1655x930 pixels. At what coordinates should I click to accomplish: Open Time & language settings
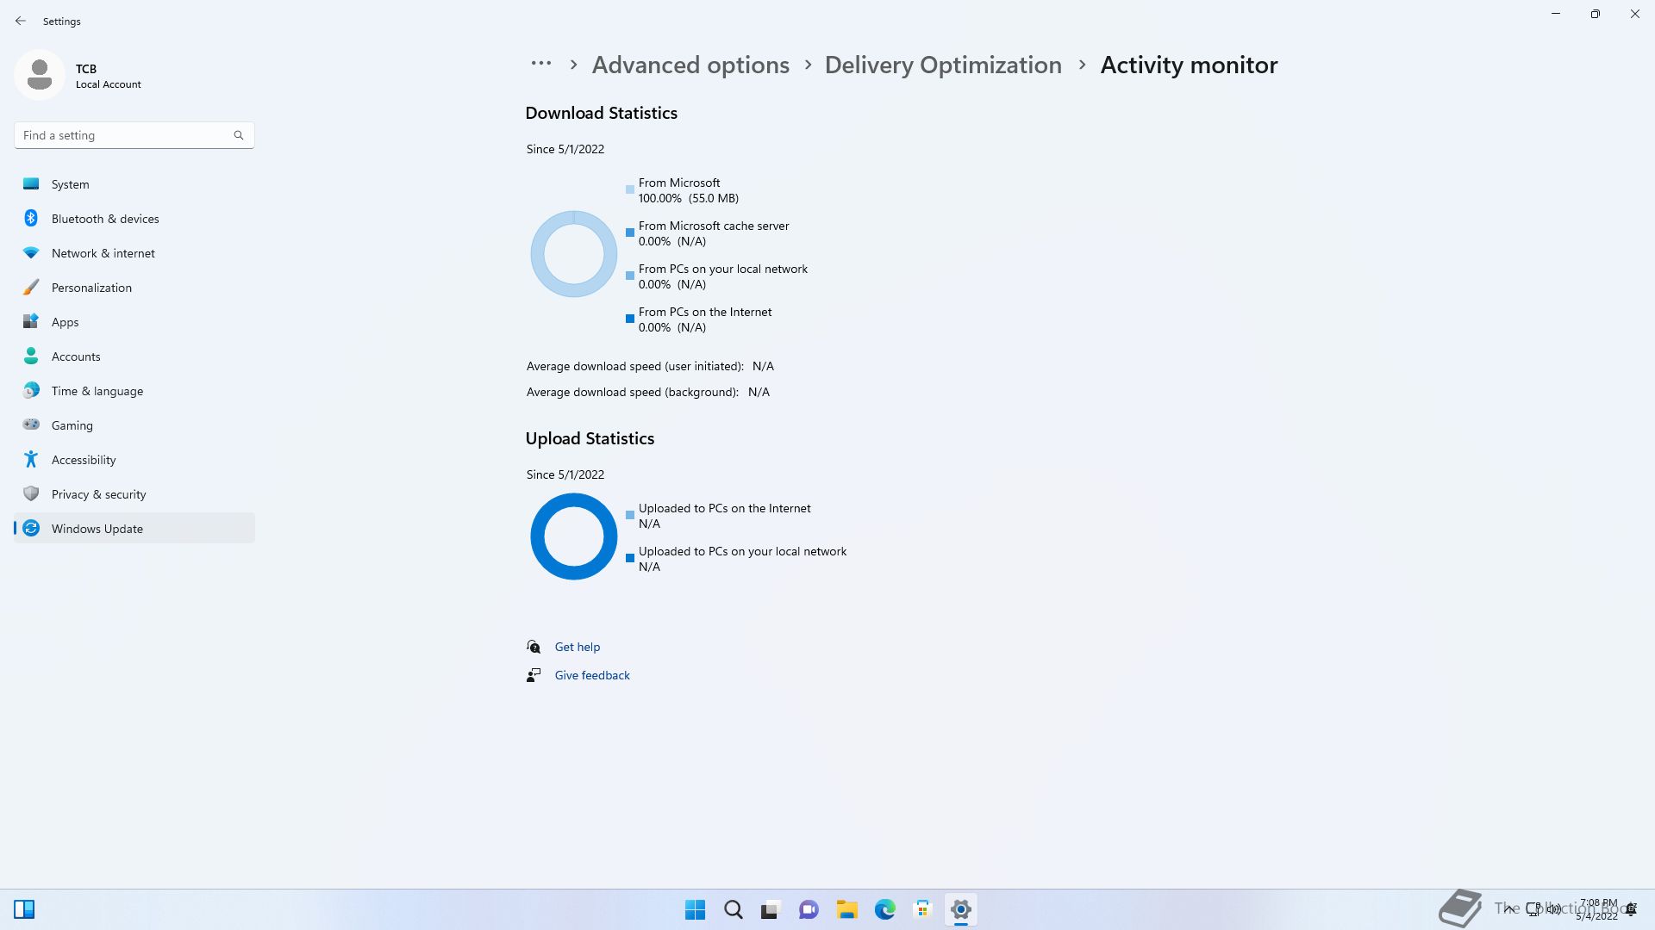pos(134,391)
